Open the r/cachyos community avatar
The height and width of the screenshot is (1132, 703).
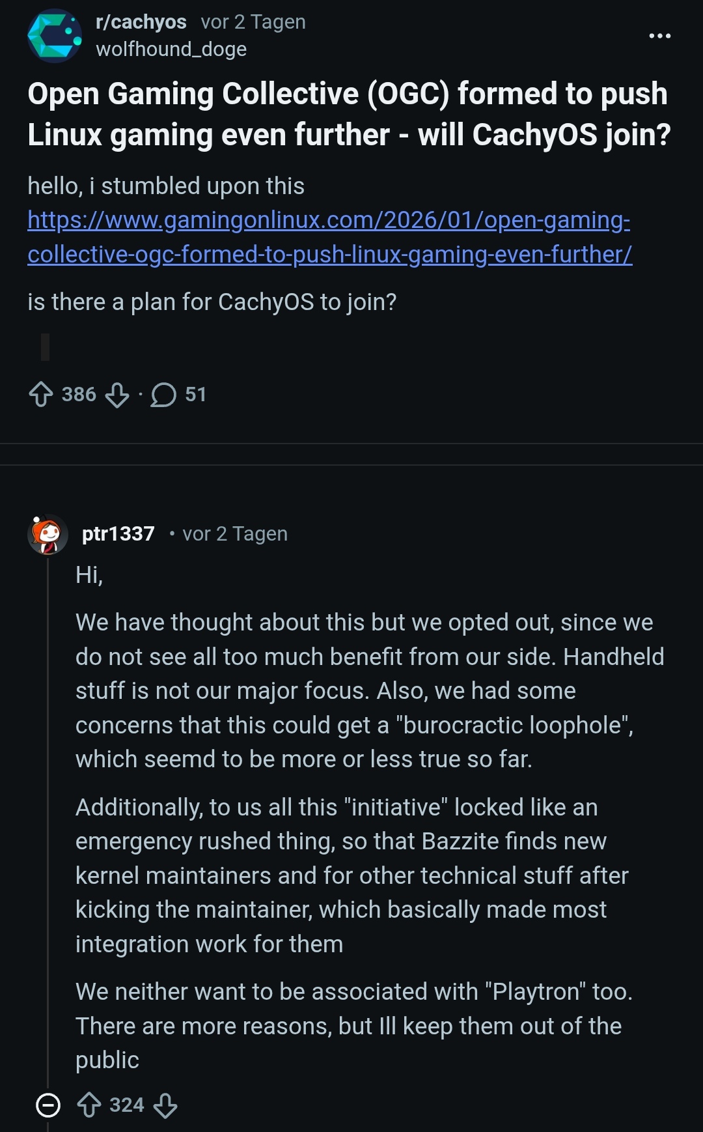[55, 36]
